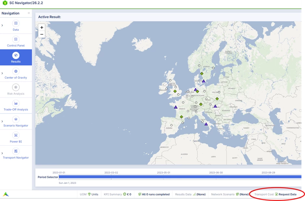Open the Risk Analysis icon
The width and height of the screenshot is (305, 201).
[16, 87]
